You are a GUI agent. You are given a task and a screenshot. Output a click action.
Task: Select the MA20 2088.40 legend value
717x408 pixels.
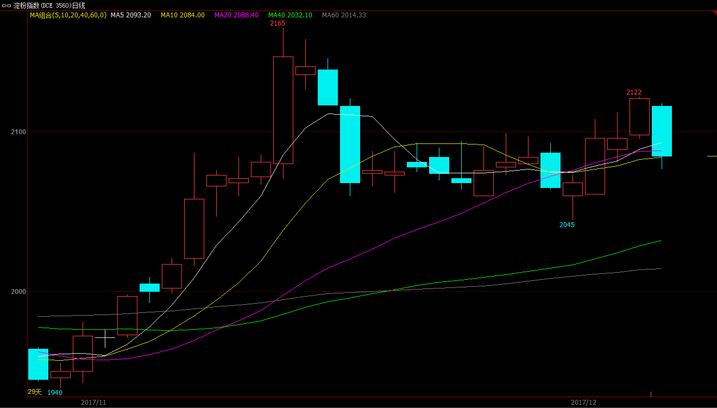tap(236, 15)
